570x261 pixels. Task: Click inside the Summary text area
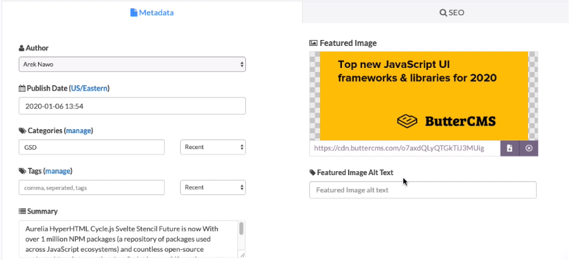point(129,239)
